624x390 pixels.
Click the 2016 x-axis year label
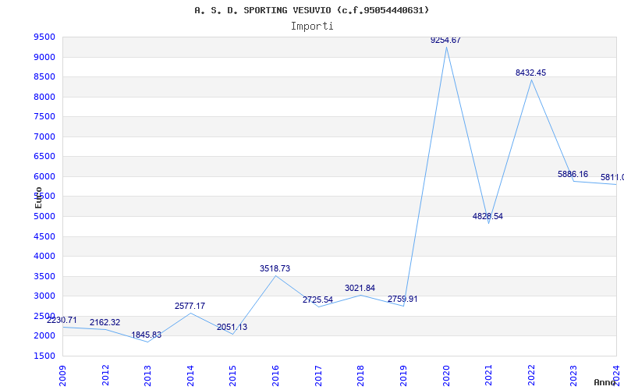pos(275,375)
